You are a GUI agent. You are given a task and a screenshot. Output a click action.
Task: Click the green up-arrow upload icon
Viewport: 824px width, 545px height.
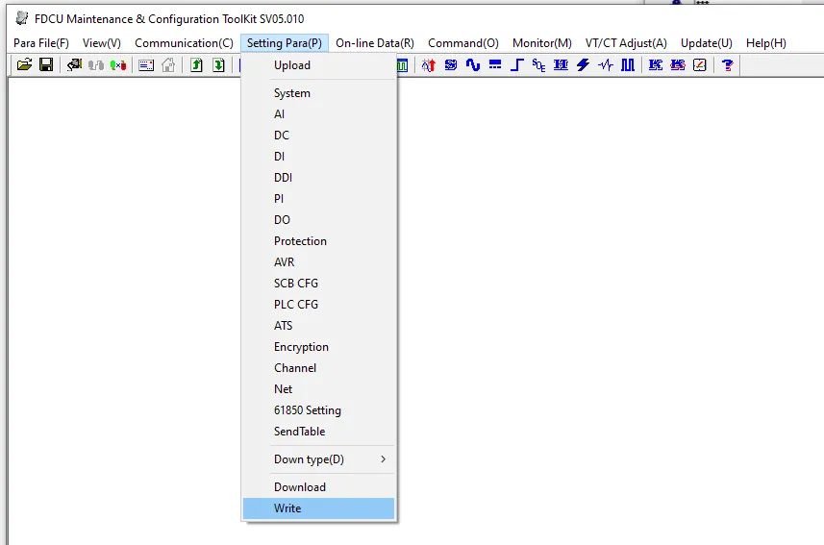196,65
